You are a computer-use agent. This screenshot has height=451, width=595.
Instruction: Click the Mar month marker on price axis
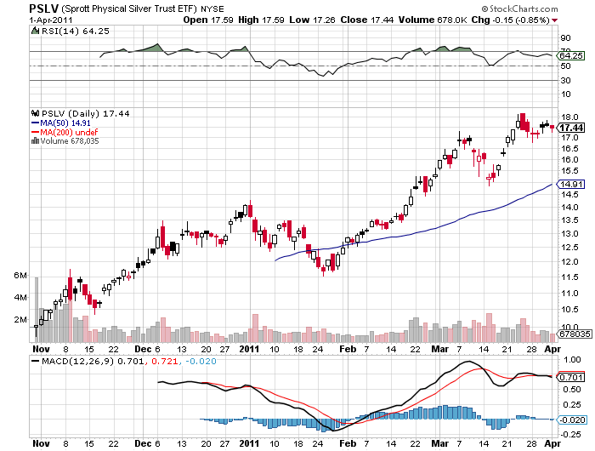439,349
